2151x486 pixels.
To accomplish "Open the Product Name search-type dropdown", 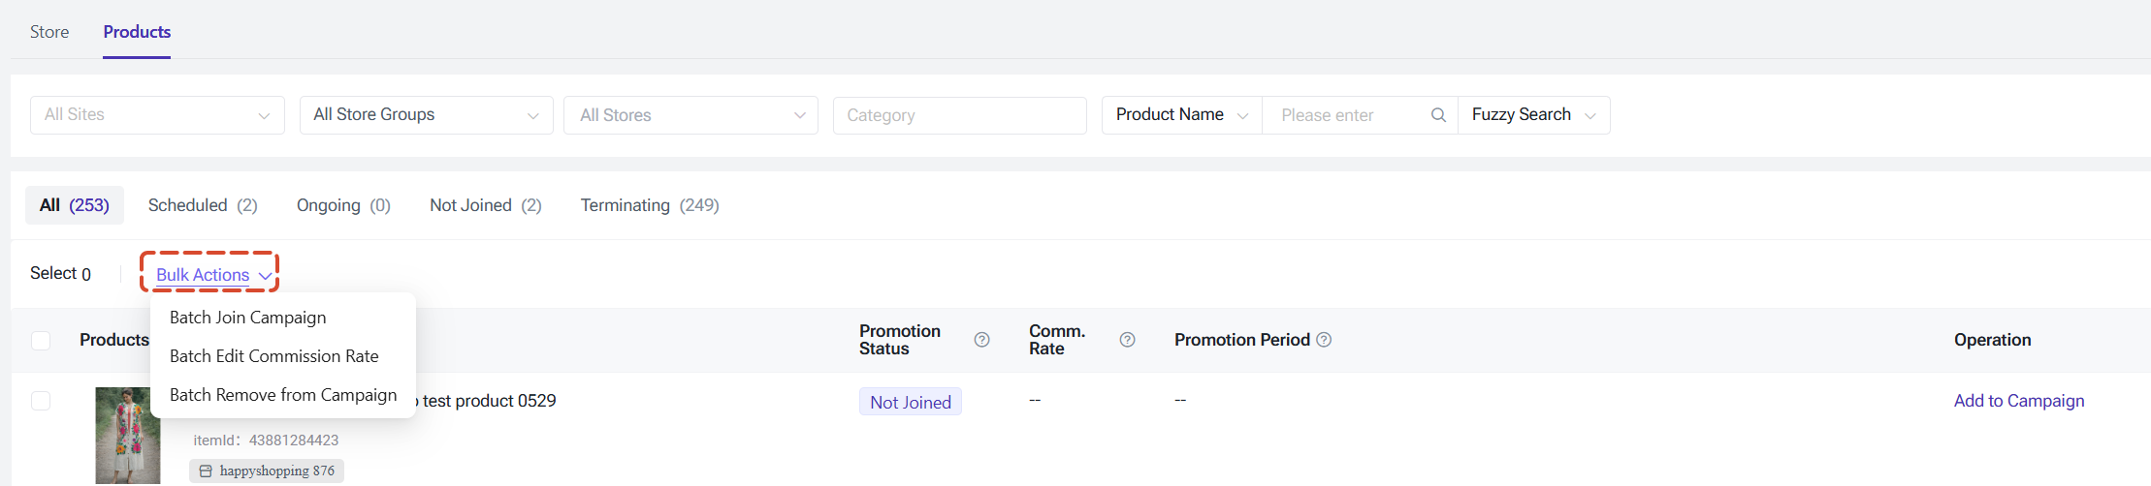I will click(1182, 115).
